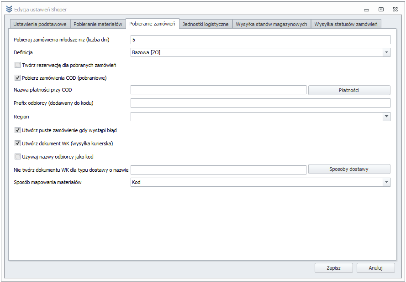The image size is (406, 282).
Task: Open Wysyłka statusów zamówień tab
Action: tap(346, 24)
